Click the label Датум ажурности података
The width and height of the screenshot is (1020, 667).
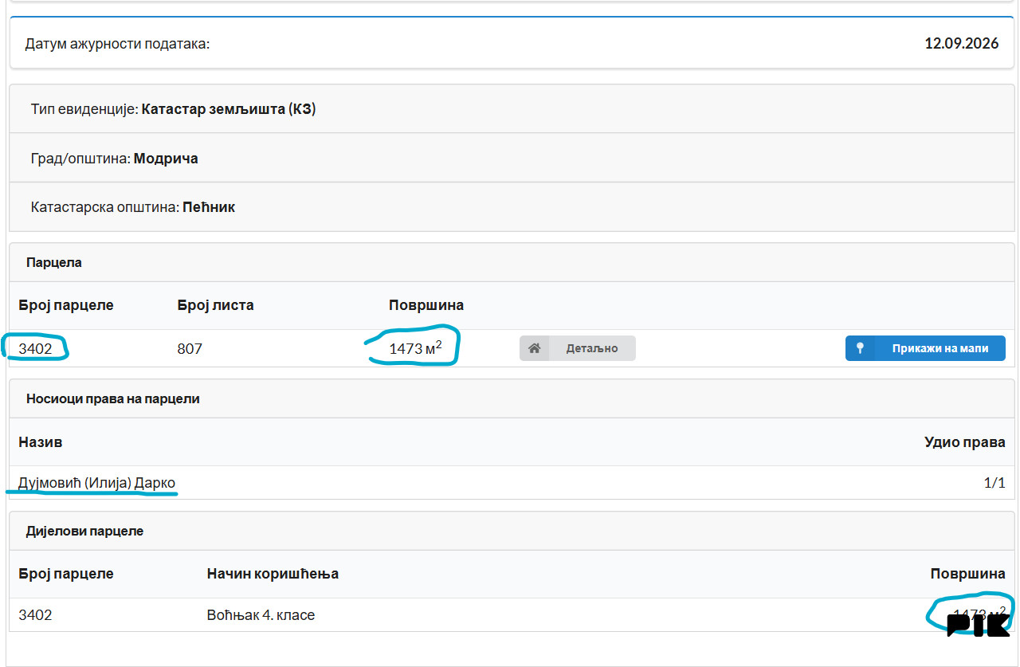[117, 44]
